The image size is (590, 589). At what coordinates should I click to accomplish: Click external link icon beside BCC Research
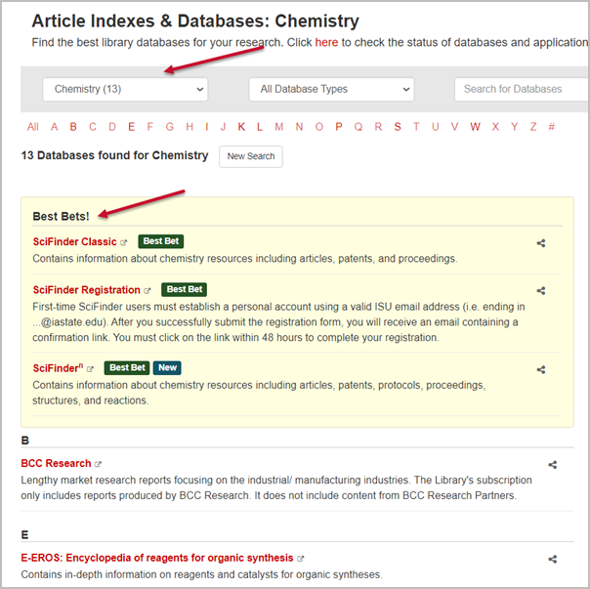[98, 464]
